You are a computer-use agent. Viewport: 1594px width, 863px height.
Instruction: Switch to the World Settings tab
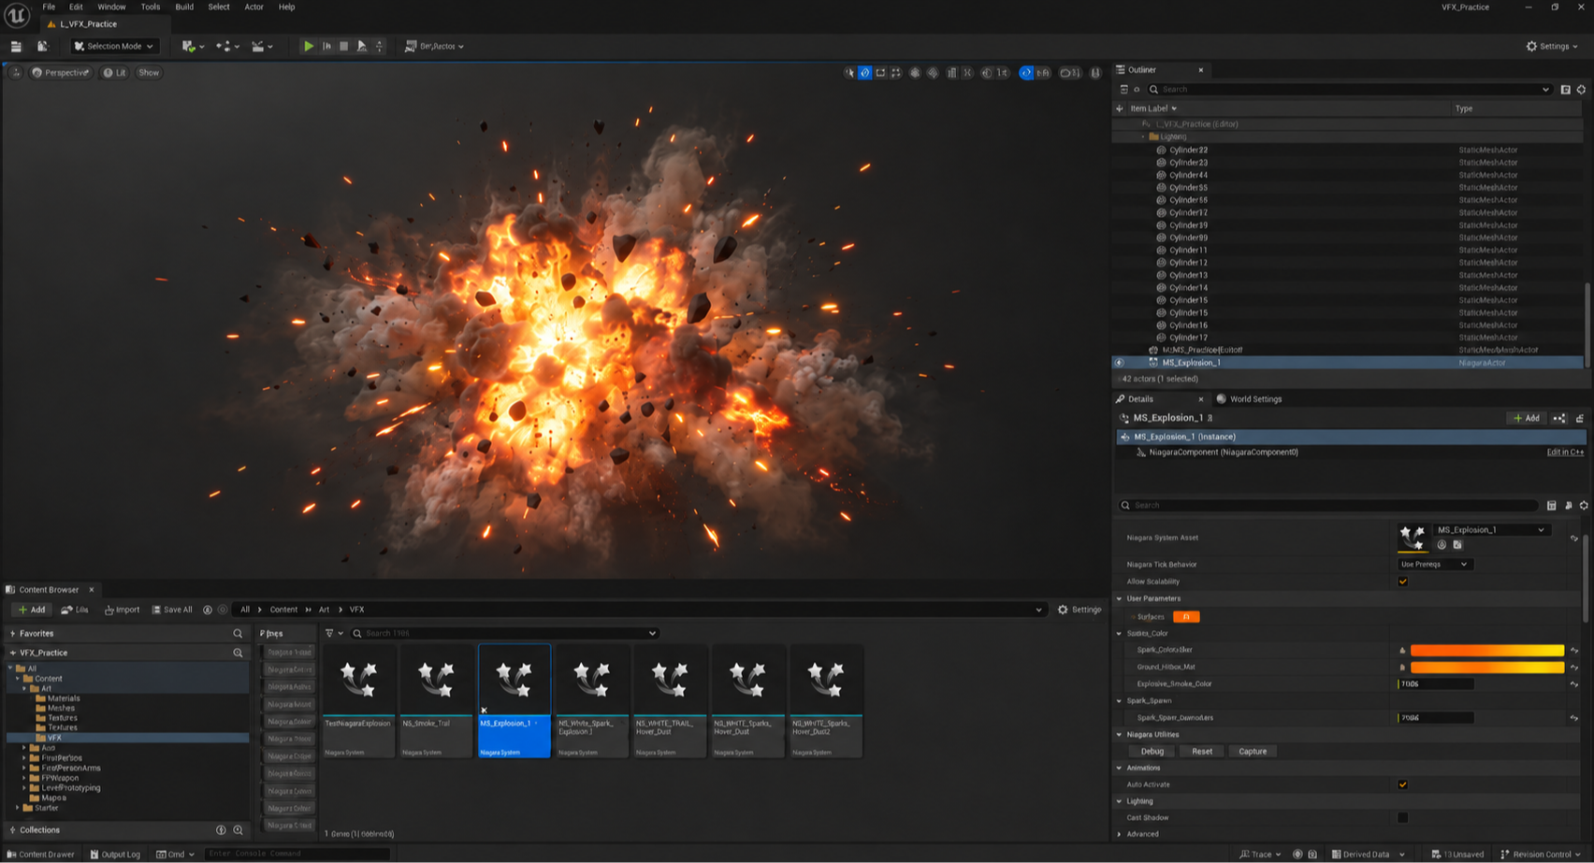1249,399
